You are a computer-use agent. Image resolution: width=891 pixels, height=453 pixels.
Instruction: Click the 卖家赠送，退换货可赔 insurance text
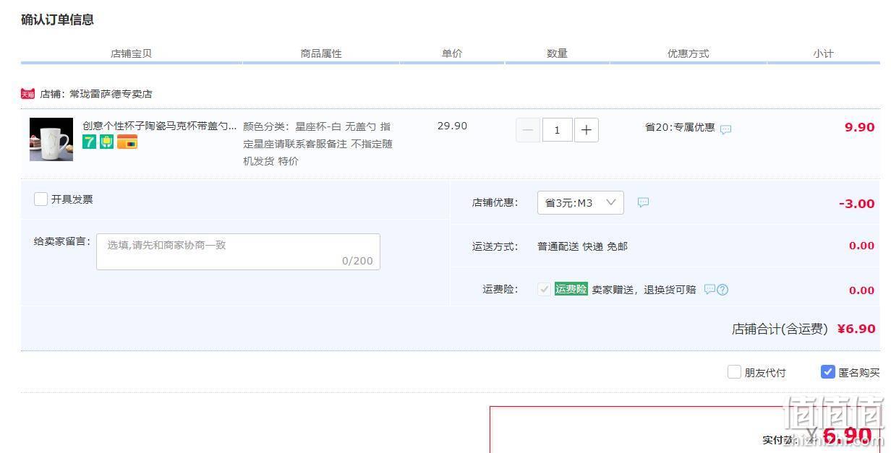[x=644, y=290]
